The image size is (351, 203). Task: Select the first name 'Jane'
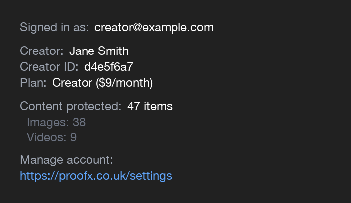coord(81,51)
